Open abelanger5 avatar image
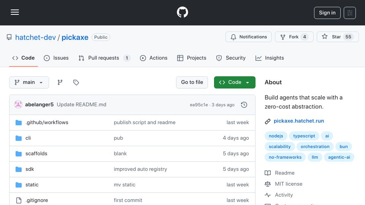 point(18,105)
